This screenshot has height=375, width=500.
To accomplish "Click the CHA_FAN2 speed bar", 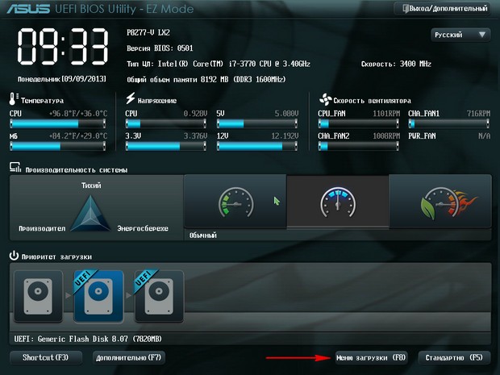I will [x=358, y=146].
